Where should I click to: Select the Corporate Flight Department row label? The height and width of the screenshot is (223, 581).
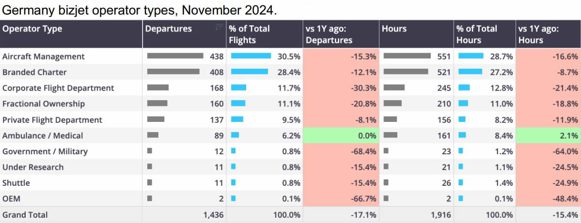click(58, 88)
